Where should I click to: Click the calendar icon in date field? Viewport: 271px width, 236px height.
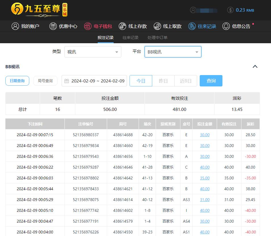[x=66, y=81]
